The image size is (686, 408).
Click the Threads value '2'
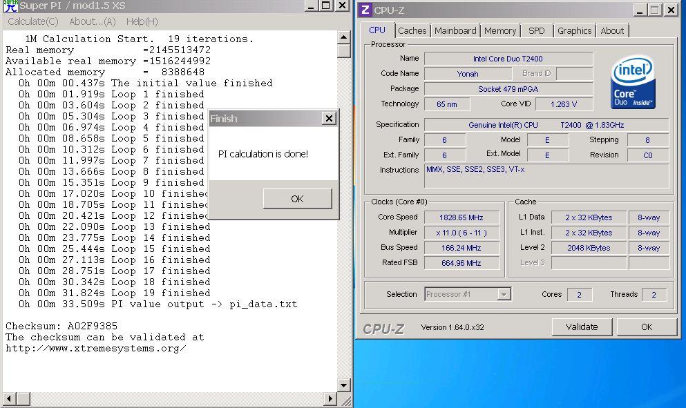(654, 295)
